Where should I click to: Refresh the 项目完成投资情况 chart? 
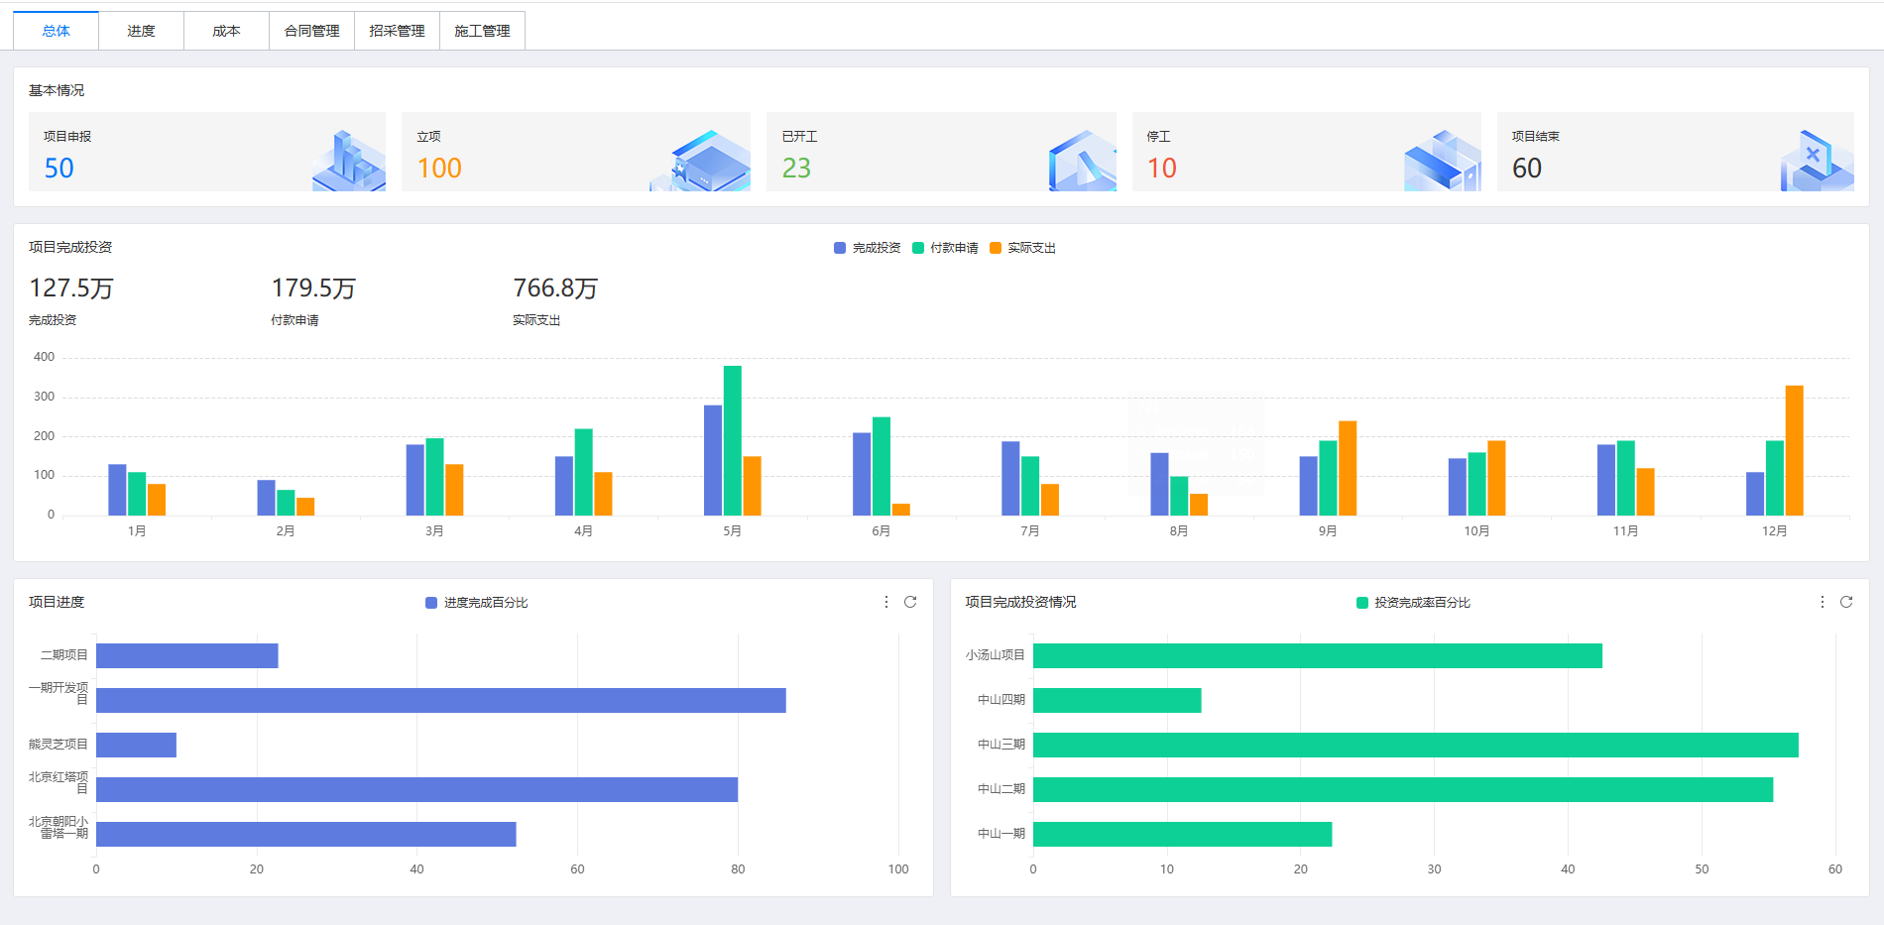tap(1846, 602)
